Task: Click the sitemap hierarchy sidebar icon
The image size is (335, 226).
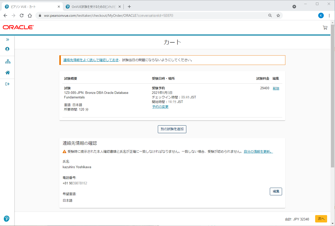Action: 8,62
